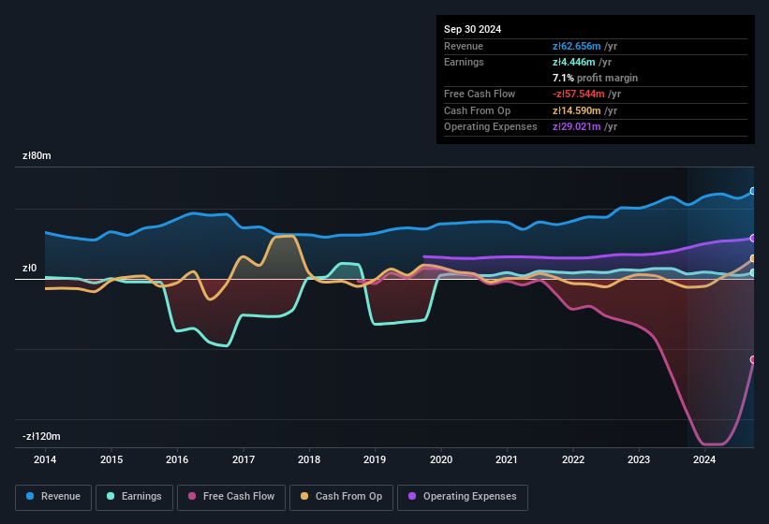Click the -zł120m y-axis label
Screen dimensions: 769x524
tap(41, 436)
